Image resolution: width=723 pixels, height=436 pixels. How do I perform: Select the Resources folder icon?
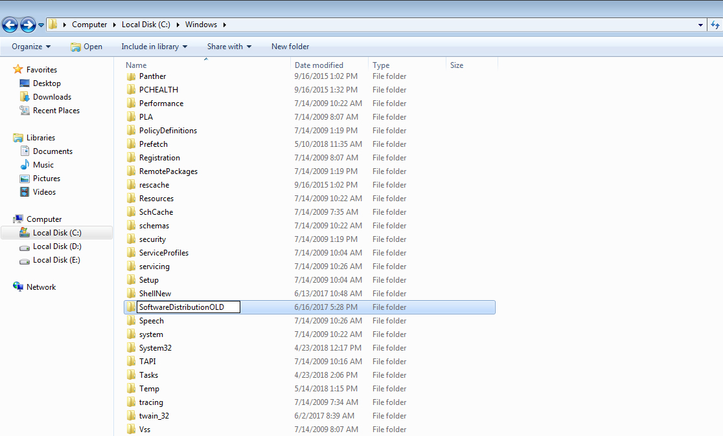131,199
